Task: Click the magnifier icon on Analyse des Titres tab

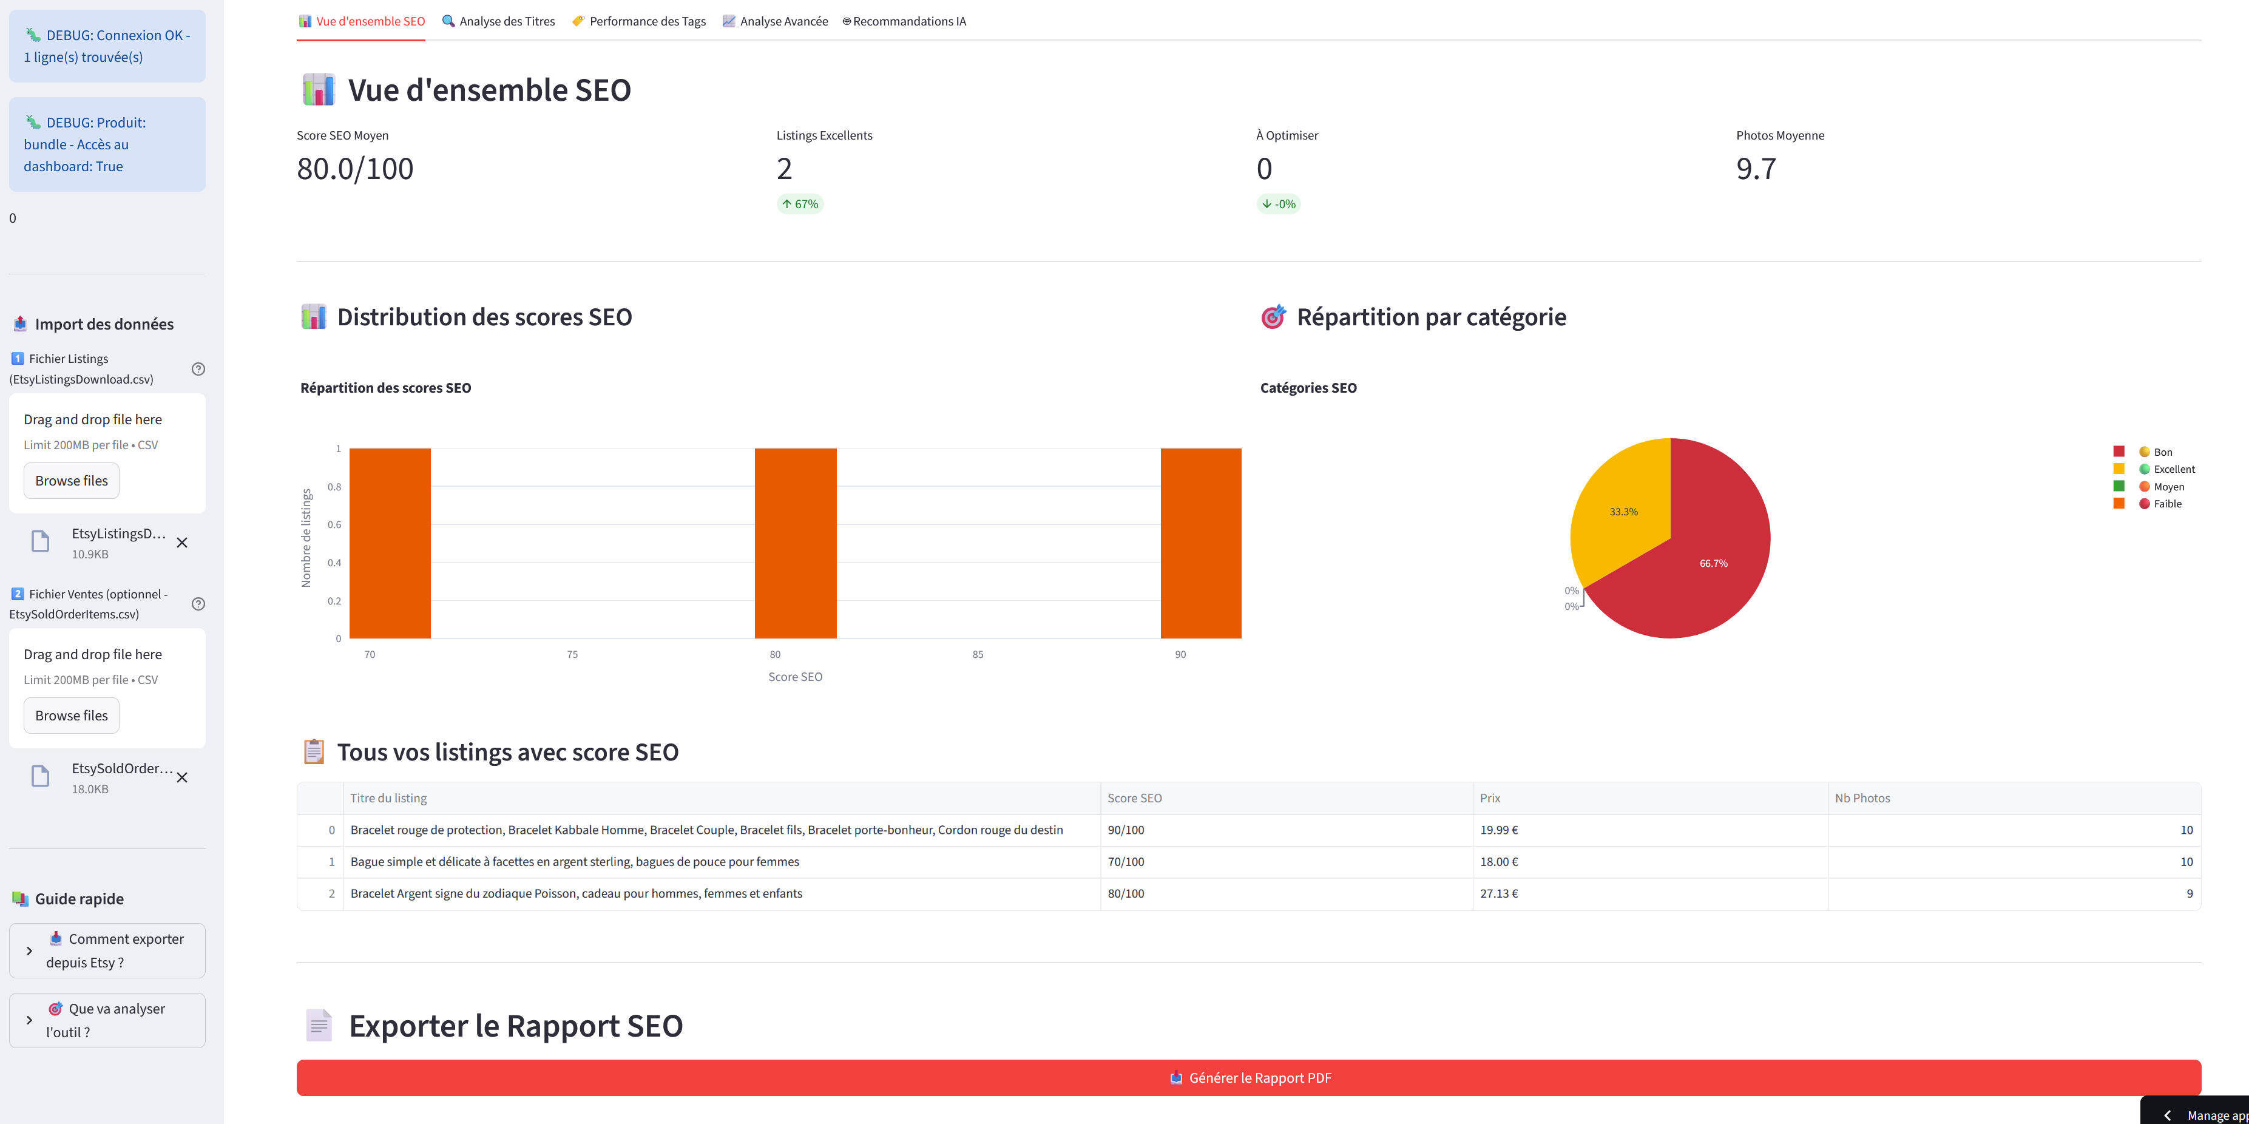Action: (x=448, y=21)
